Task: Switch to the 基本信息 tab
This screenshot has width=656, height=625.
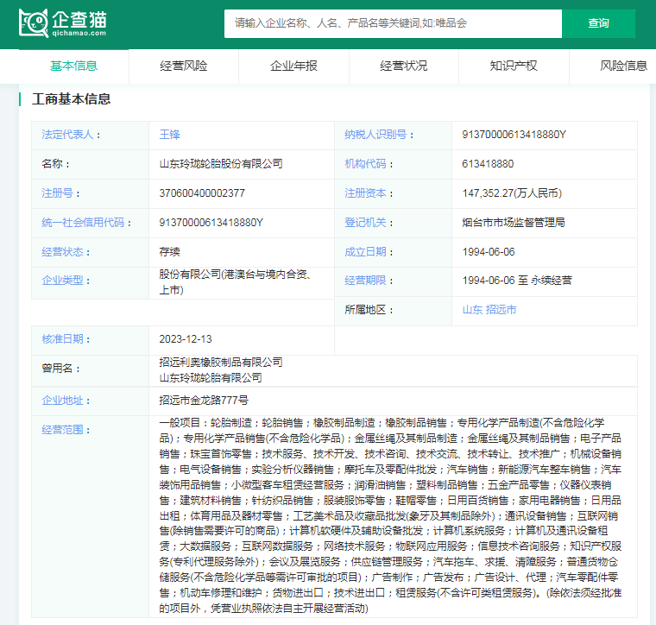Action: pyautogui.click(x=74, y=66)
